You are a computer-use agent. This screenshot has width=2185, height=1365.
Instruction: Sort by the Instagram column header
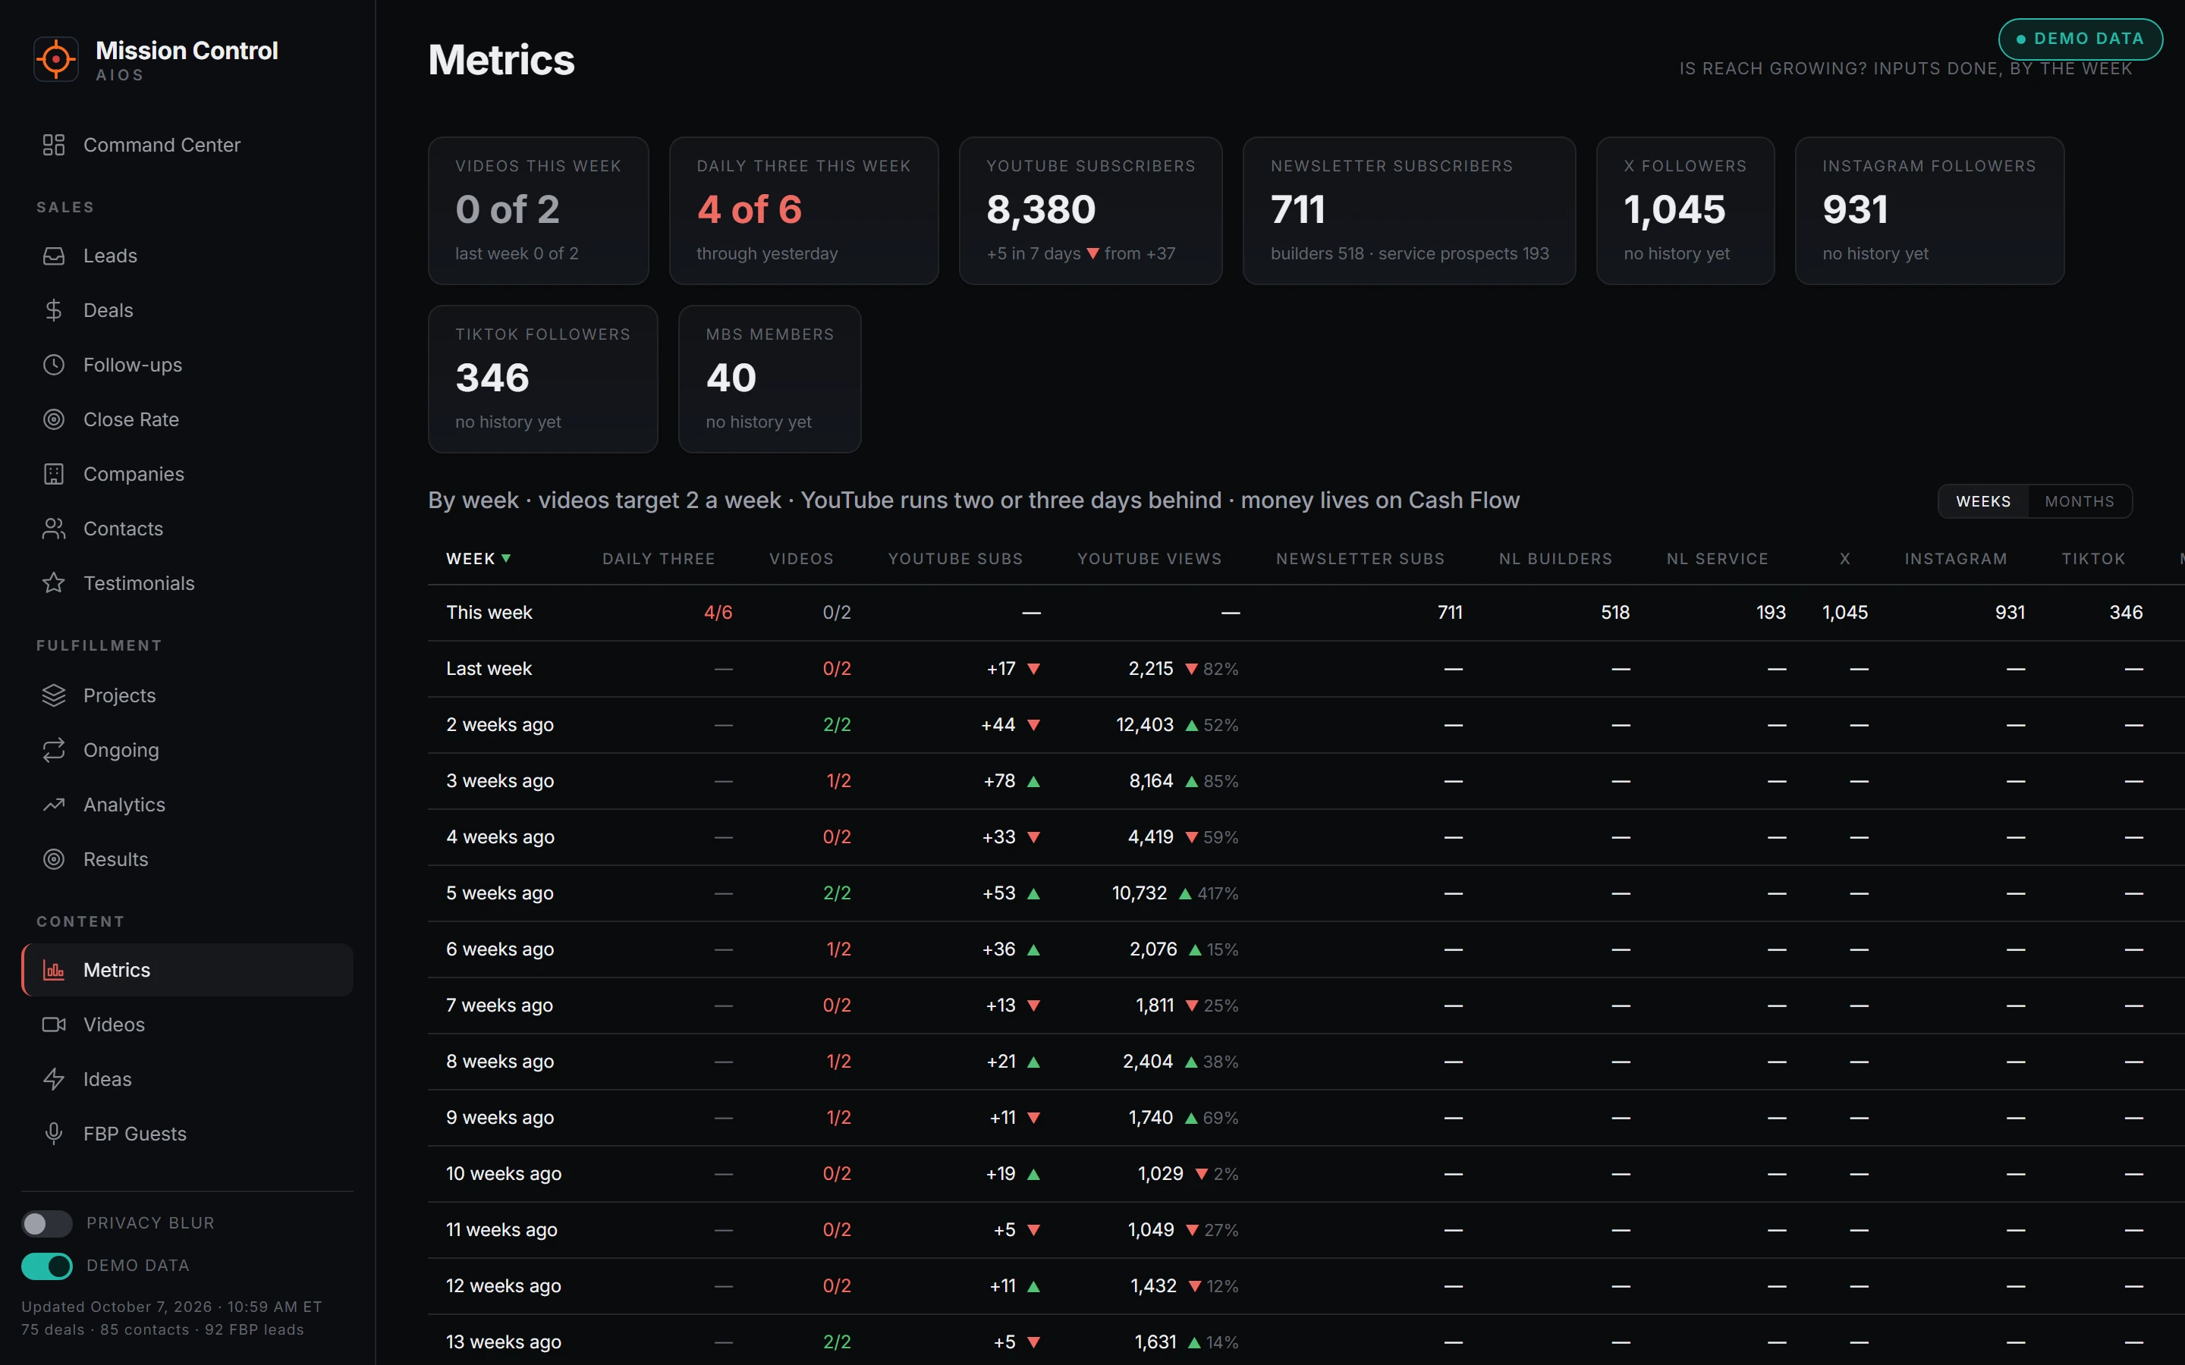(1956, 559)
